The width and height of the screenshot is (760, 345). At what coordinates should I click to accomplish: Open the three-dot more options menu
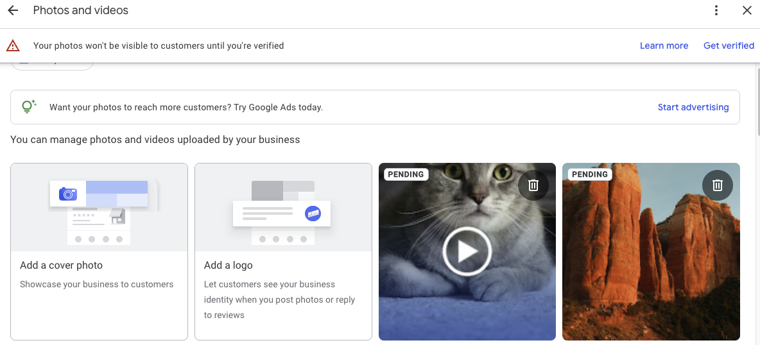(x=716, y=11)
